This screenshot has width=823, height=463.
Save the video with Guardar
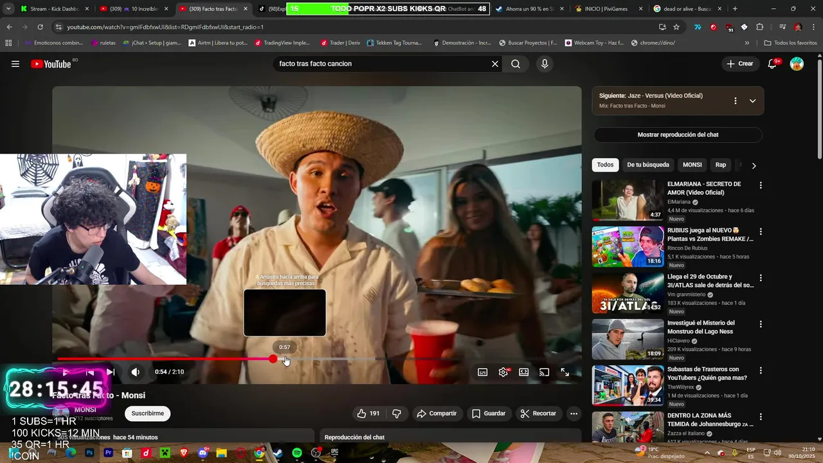coord(489,413)
